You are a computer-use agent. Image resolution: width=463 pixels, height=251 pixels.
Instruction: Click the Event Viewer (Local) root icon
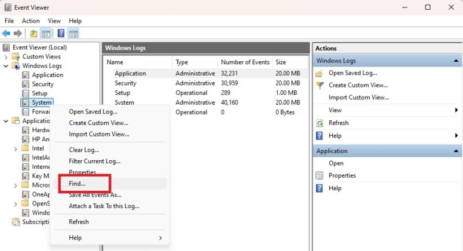[x=6, y=47]
